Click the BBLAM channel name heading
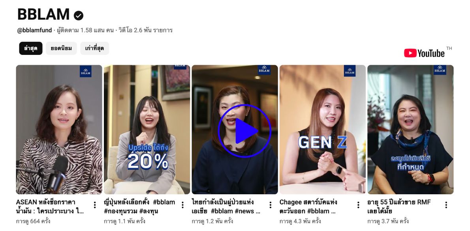470x231 pixels. pyautogui.click(x=43, y=14)
